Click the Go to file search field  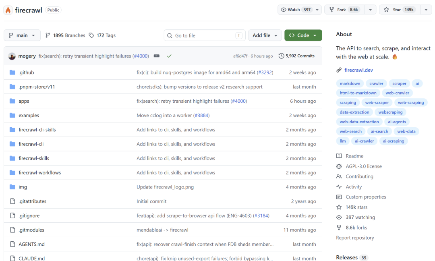click(205, 35)
